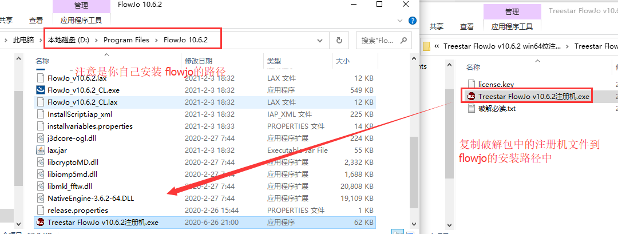Open the 共享 tab in Treestar window
This screenshot has width=618, height=234.
click(436, 26)
